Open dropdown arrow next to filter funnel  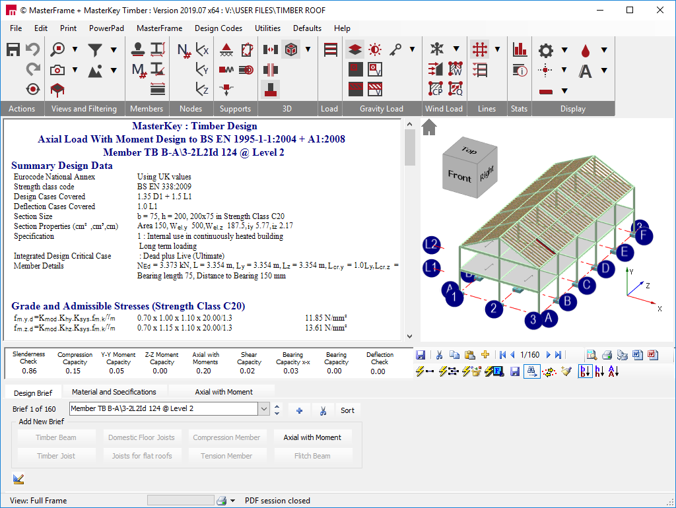[x=114, y=50]
